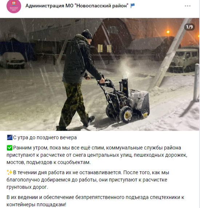Click the lit windows of the brown house
The height and width of the screenshot is (208, 200).
pyautogui.click(x=105, y=48)
